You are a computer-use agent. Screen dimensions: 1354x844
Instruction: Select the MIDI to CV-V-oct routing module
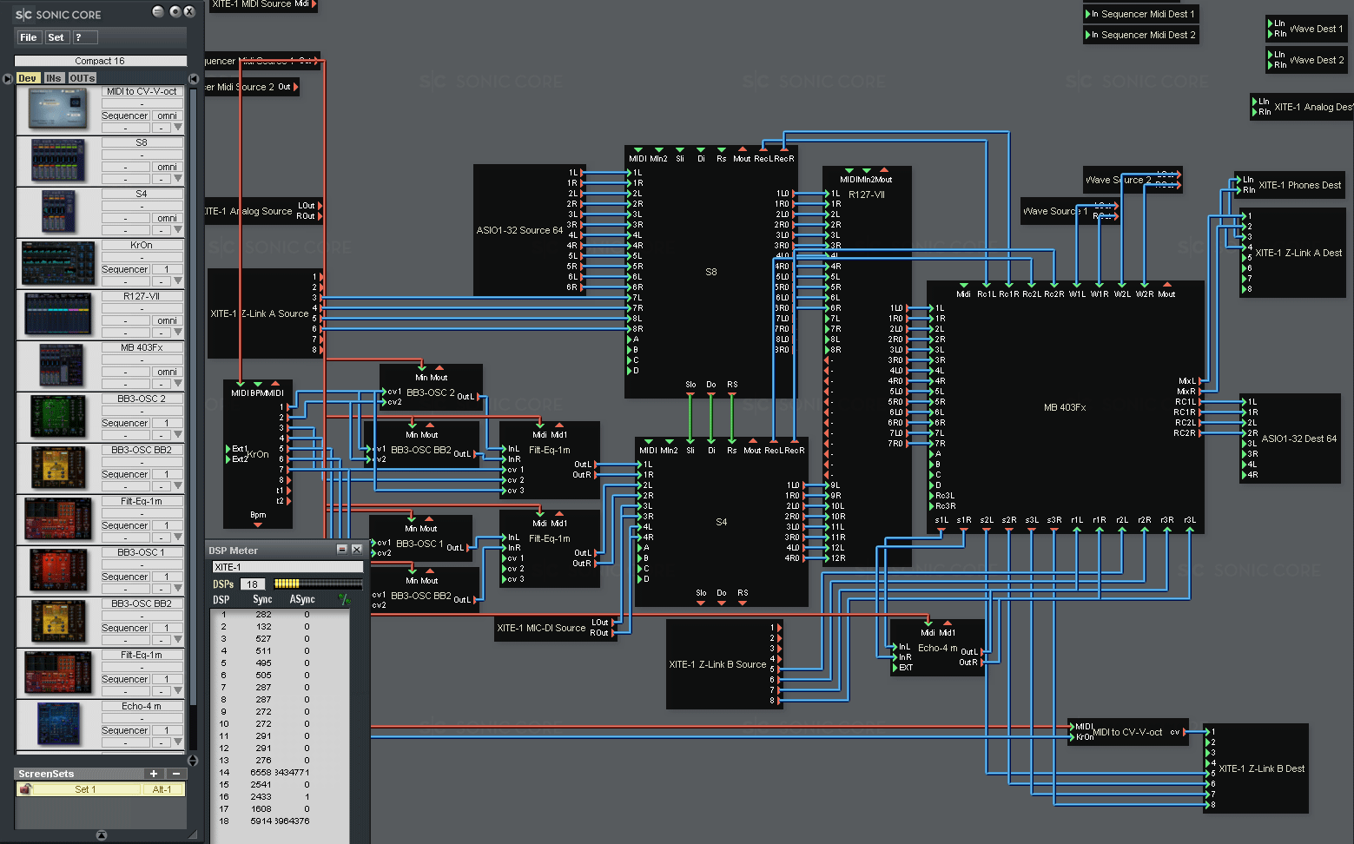tap(1127, 732)
